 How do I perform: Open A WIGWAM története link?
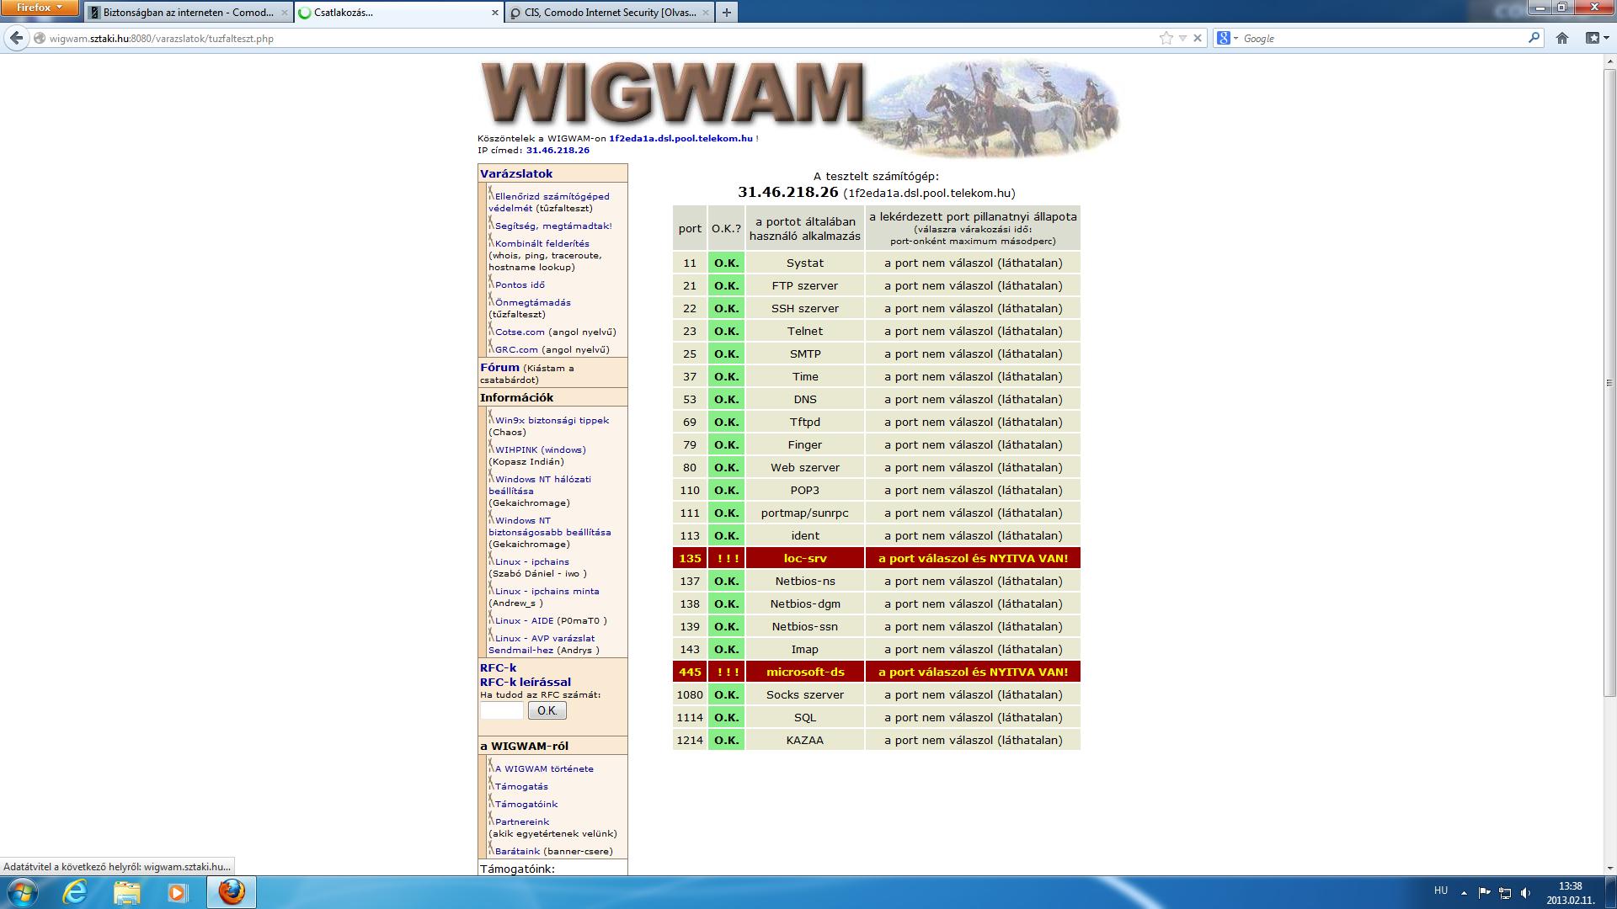[x=544, y=768]
